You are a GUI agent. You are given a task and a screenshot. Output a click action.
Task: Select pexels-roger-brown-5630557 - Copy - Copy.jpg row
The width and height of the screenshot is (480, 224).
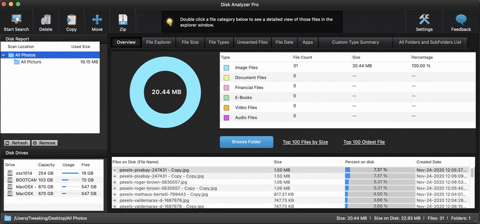coord(291,188)
